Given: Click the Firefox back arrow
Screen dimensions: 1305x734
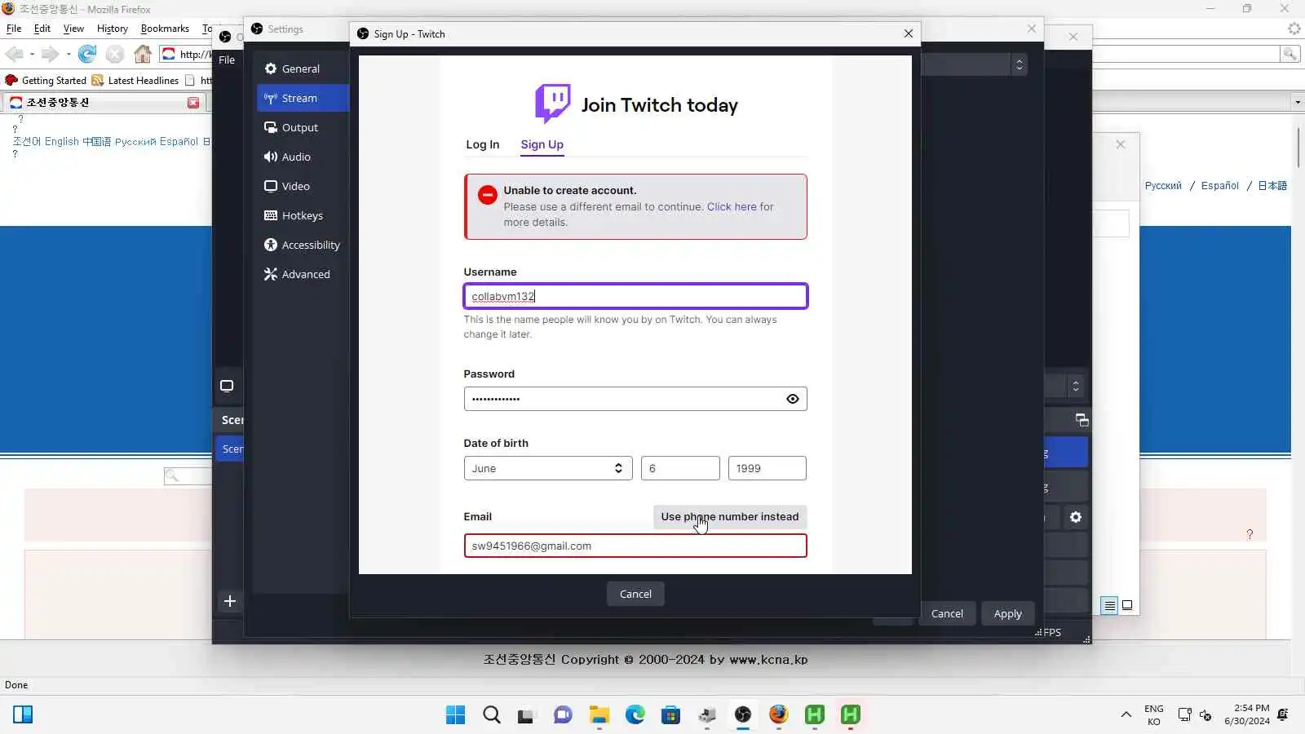Looking at the screenshot, I should (x=15, y=54).
